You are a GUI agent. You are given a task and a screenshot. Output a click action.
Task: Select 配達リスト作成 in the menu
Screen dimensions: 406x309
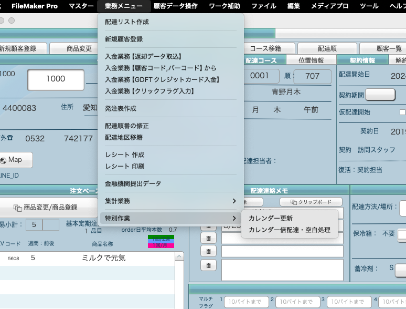click(x=127, y=22)
